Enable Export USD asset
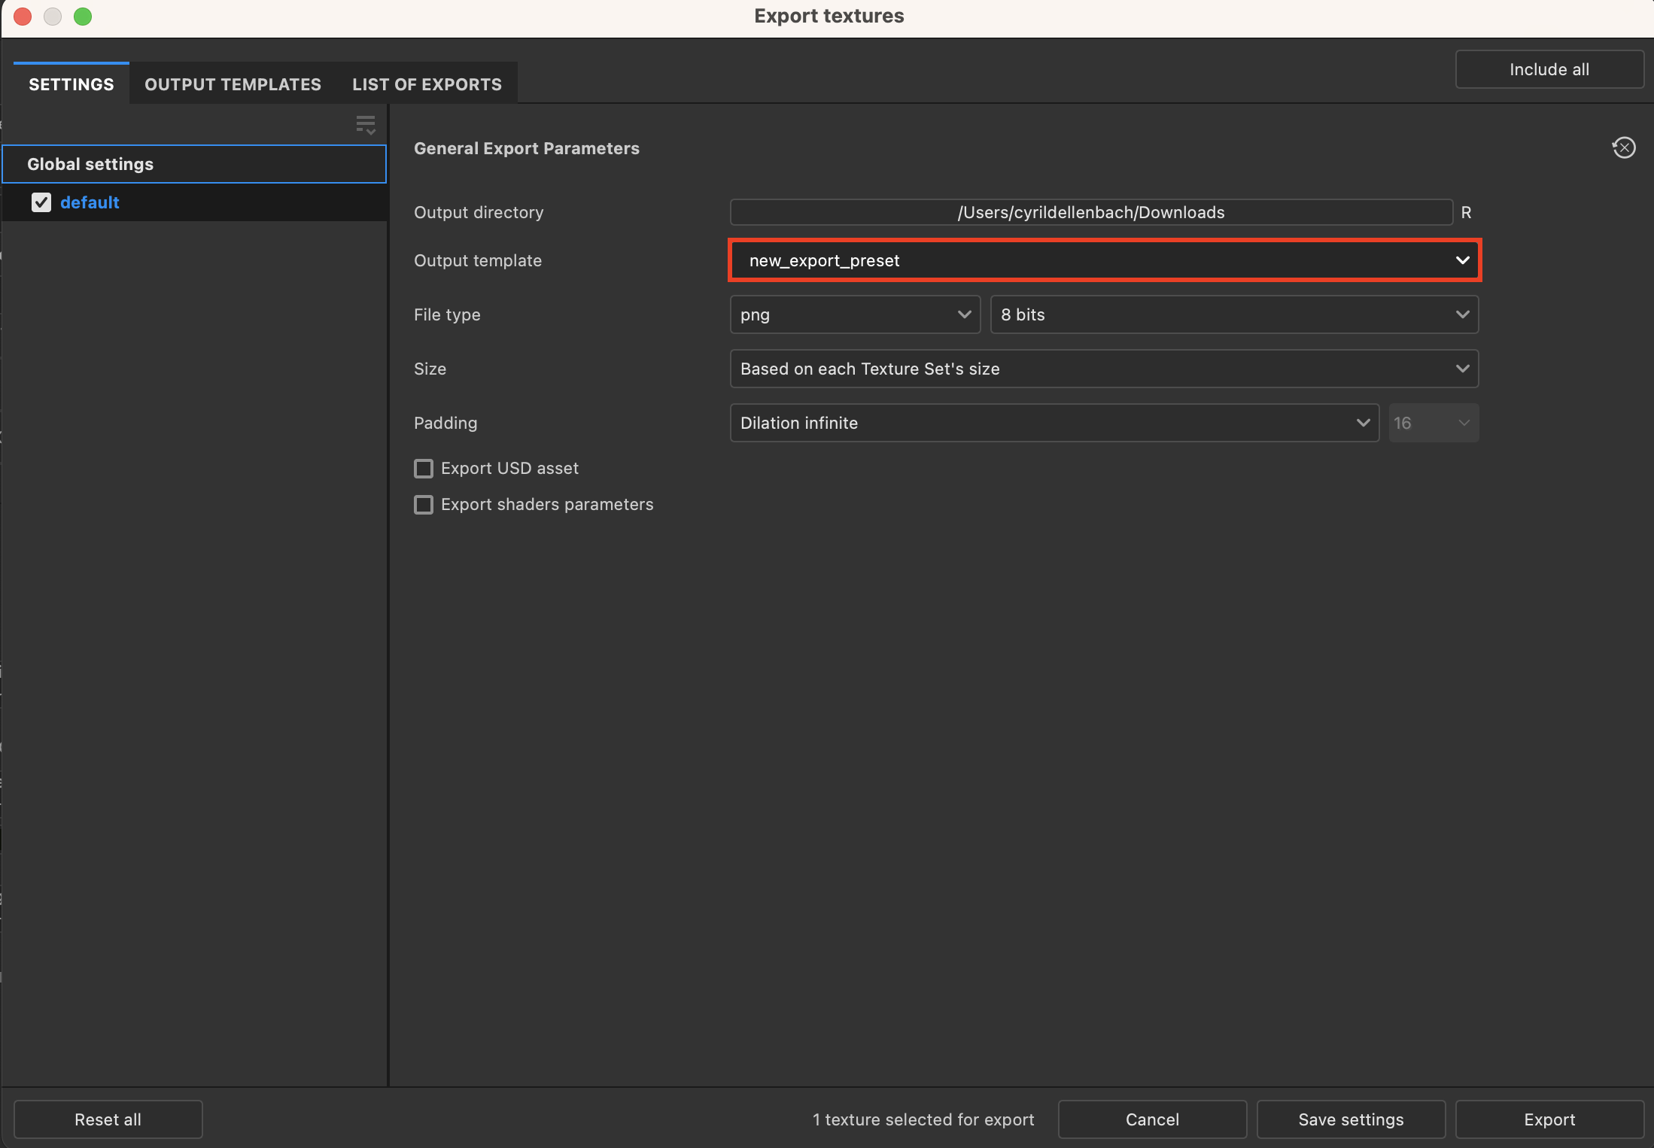Image resolution: width=1654 pixels, height=1148 pixels. [423, 468]
